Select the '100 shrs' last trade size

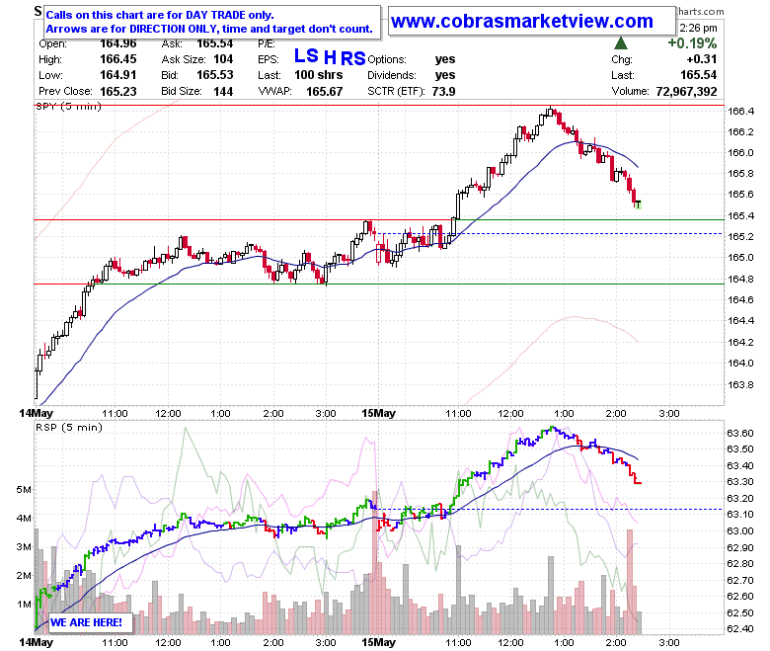pos(318,75)
